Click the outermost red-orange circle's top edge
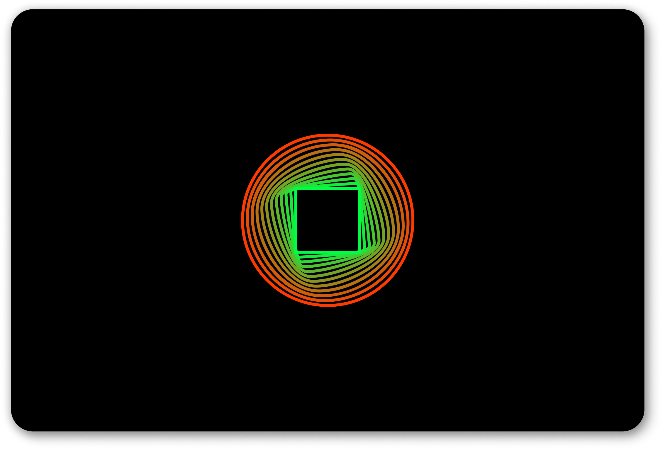 (328, 135)
